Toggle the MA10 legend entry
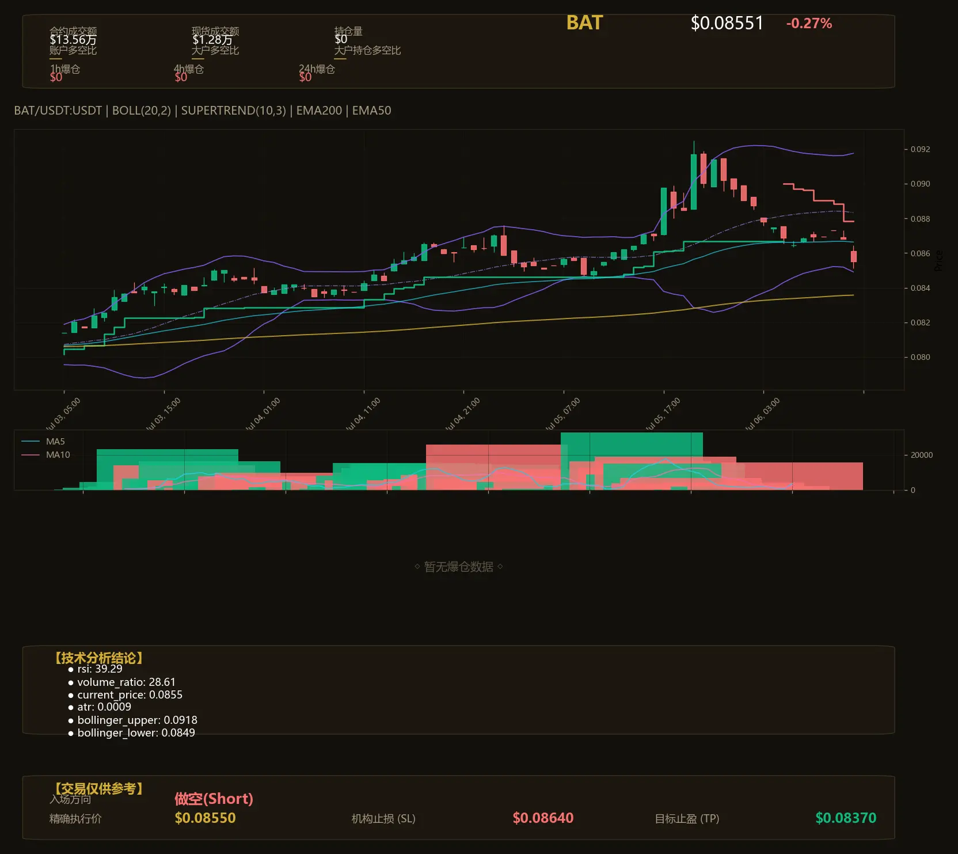 [45, 455]
